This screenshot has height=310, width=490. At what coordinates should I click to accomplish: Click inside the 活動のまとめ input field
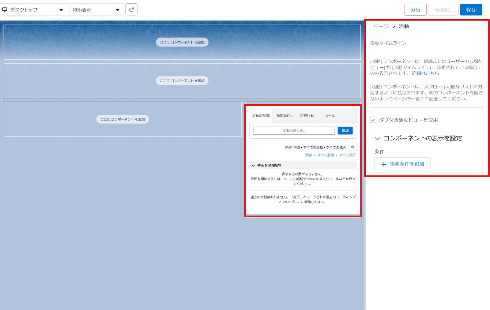click(293, 130)
